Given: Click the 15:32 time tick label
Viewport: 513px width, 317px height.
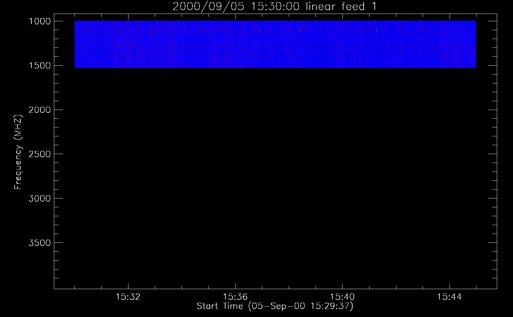Looking at the screenshot, I should point(128,297).
